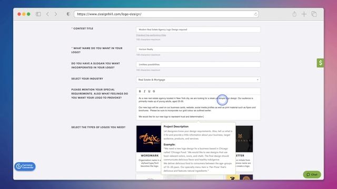The height and width of the screenshot is (189, 337).
Task: Click the Contest Title input field
Action: [198, 29]
